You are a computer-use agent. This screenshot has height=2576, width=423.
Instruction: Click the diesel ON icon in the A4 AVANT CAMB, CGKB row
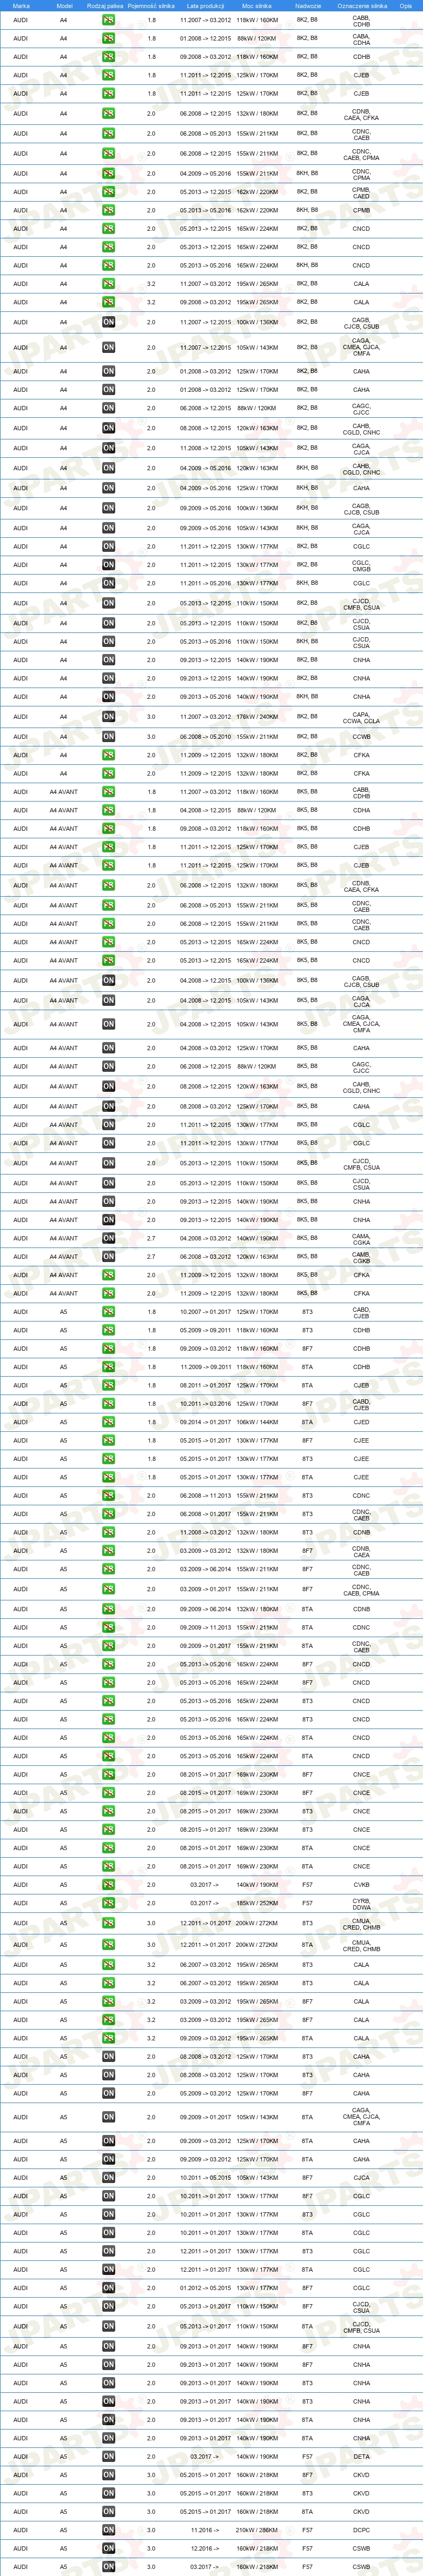(108, 1256)
